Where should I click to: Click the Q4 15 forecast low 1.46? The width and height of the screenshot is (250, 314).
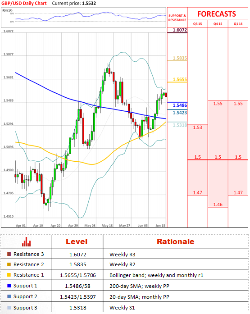point(218,205)
